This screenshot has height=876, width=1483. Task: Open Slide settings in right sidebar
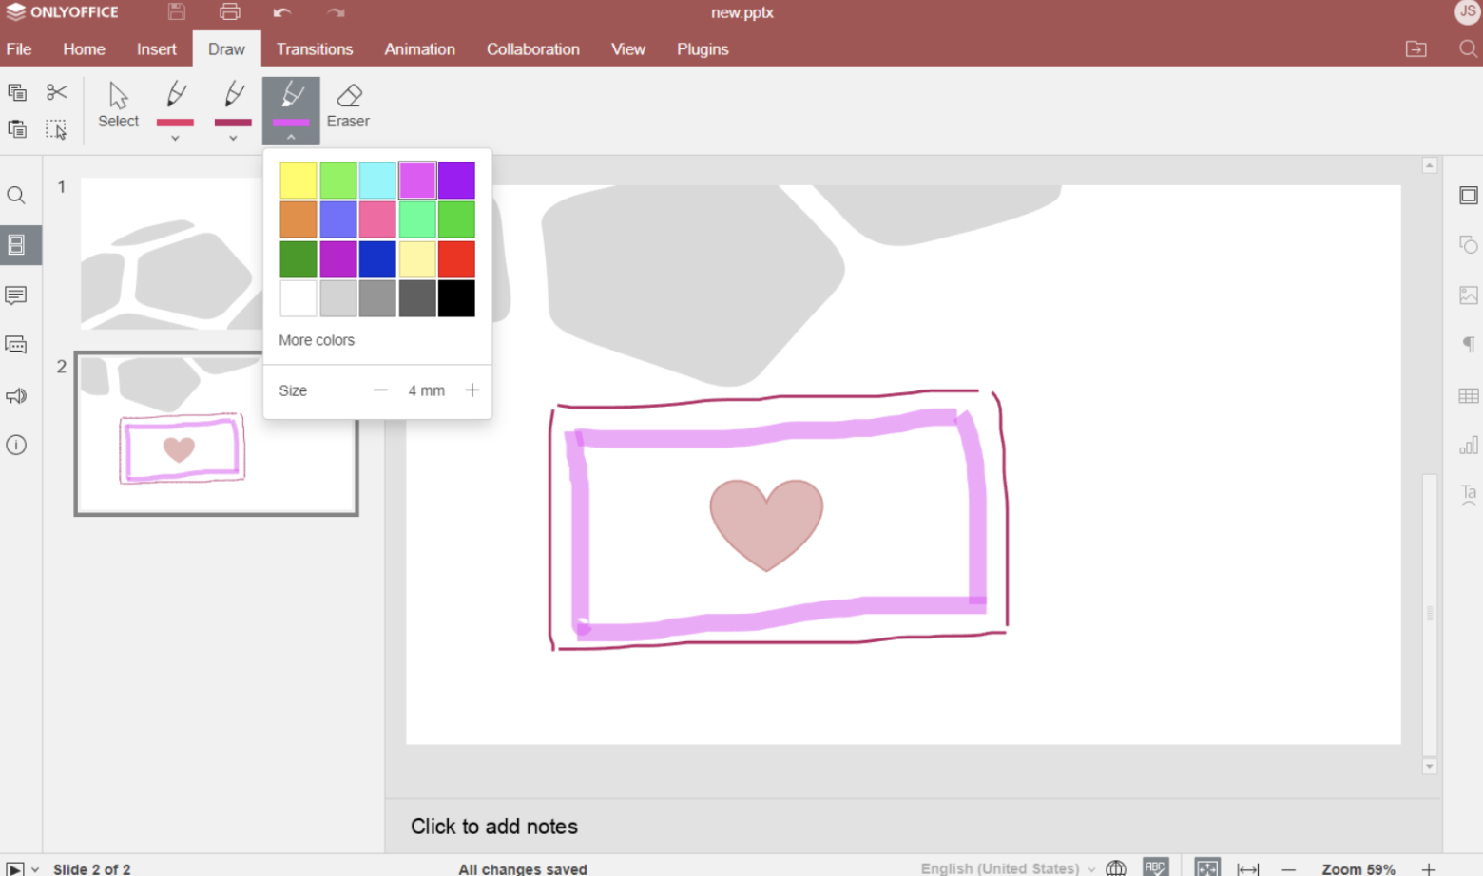tap(1469, 196)
